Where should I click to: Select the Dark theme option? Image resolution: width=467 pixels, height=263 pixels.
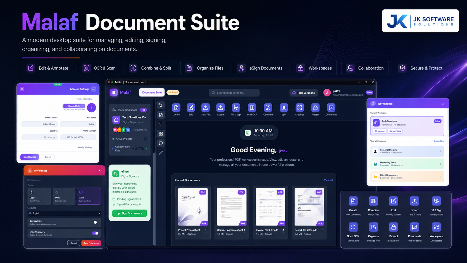click(64, 196)
